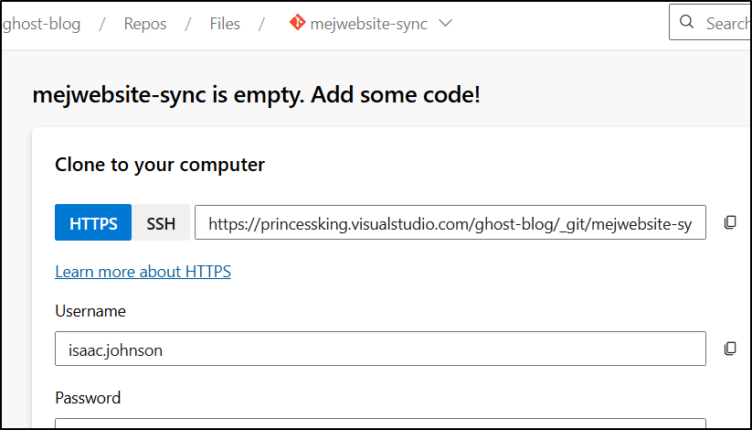
Task: Focus the Search box
Action: click(x=710, y=22)
